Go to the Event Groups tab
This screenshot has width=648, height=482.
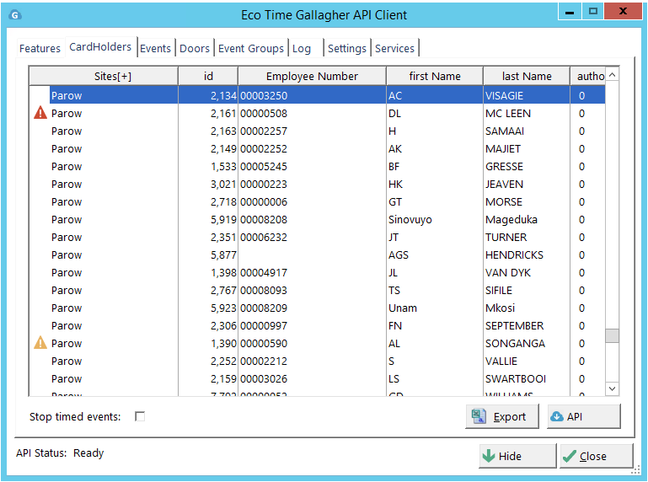coord(251,48)
